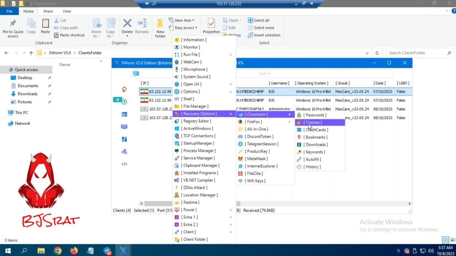Screen dimensions: 456x256
Task: Click the connected nodes icon in the XWorm sidebar
Action: (124, 151)
